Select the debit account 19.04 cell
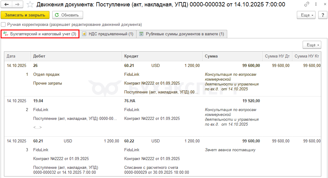 pyautogui.click(x=38, y=101)
